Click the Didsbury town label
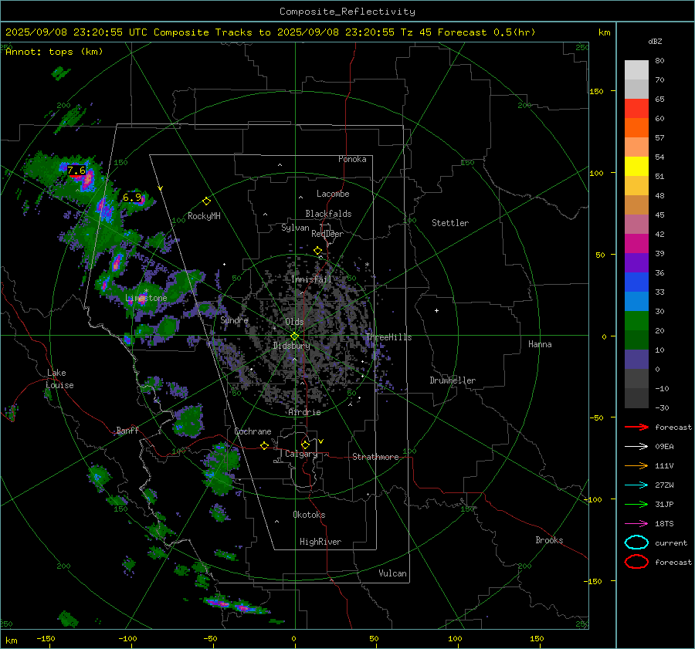This screenshot has height=649, width=695. [291, 346]
